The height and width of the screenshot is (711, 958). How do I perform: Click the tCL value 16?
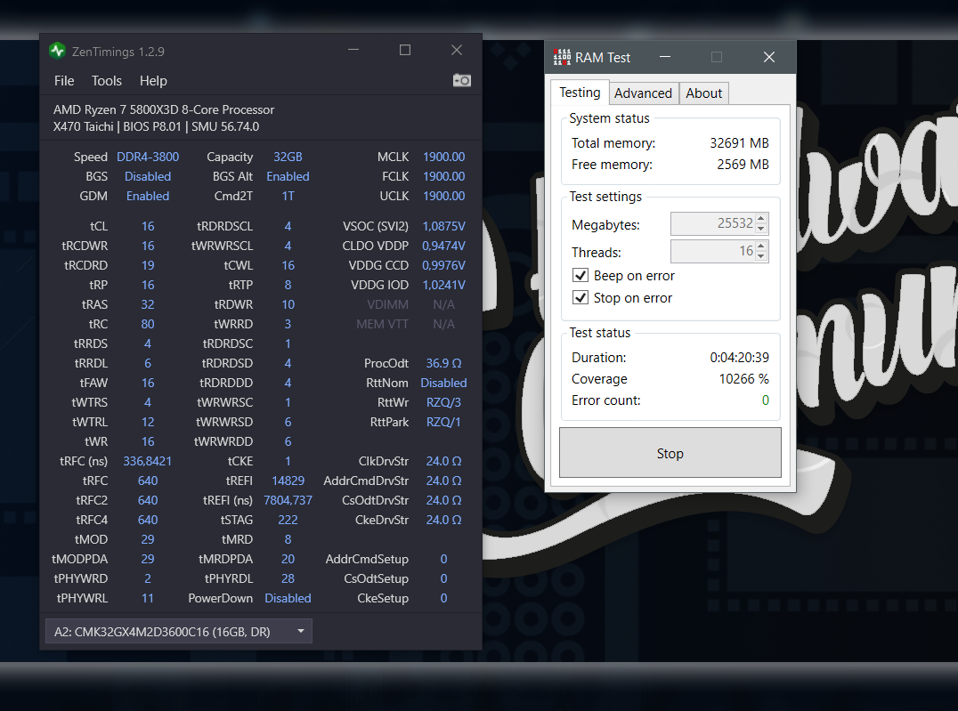148,227
